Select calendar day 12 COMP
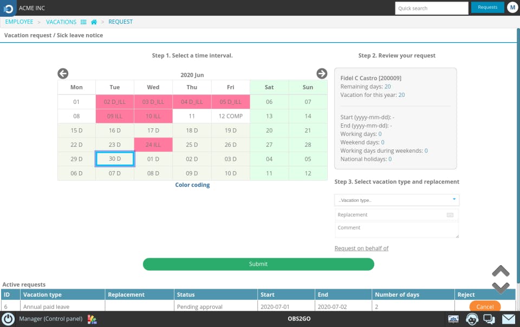520x327 pixels. pyautogui.click(x=231, y=116)
